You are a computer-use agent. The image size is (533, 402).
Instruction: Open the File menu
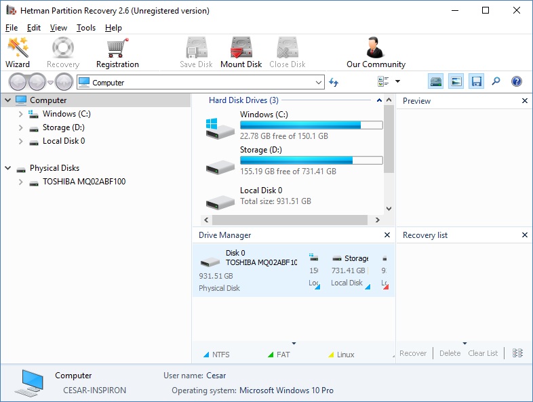point(12,28)
